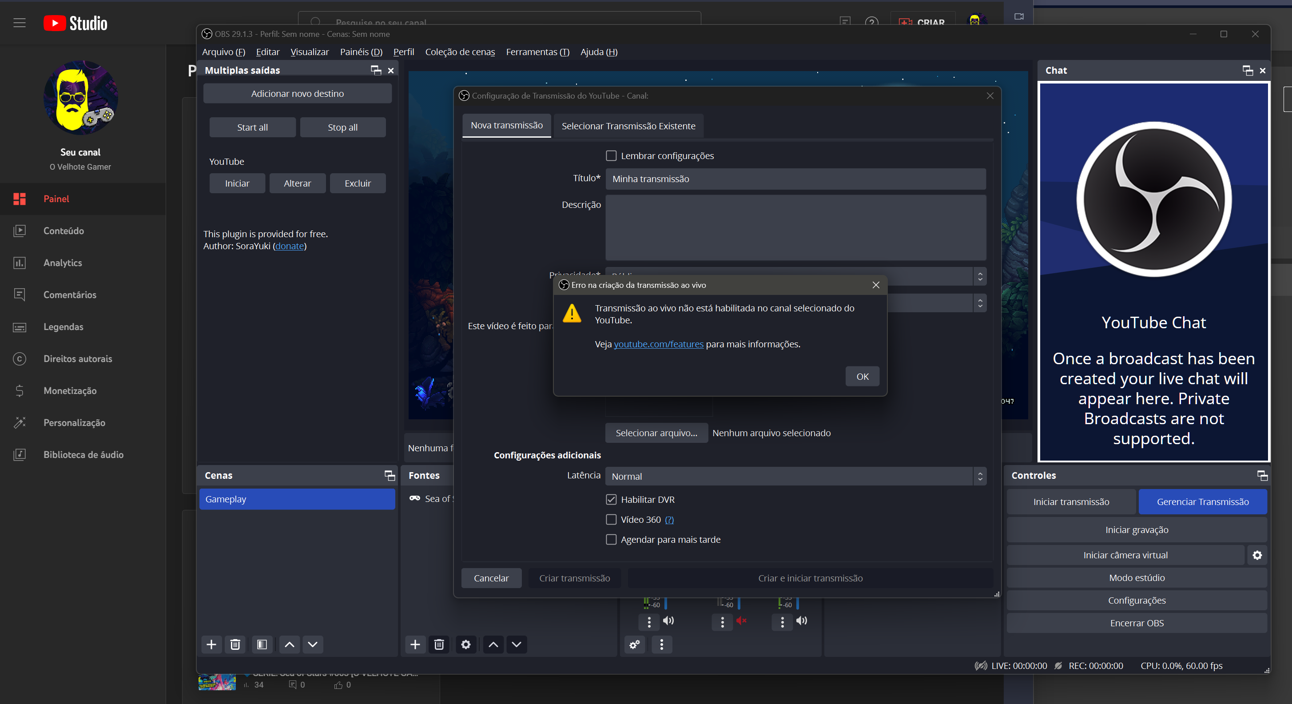Mute the first audio mixer channel speaker

tap(668, 621)
